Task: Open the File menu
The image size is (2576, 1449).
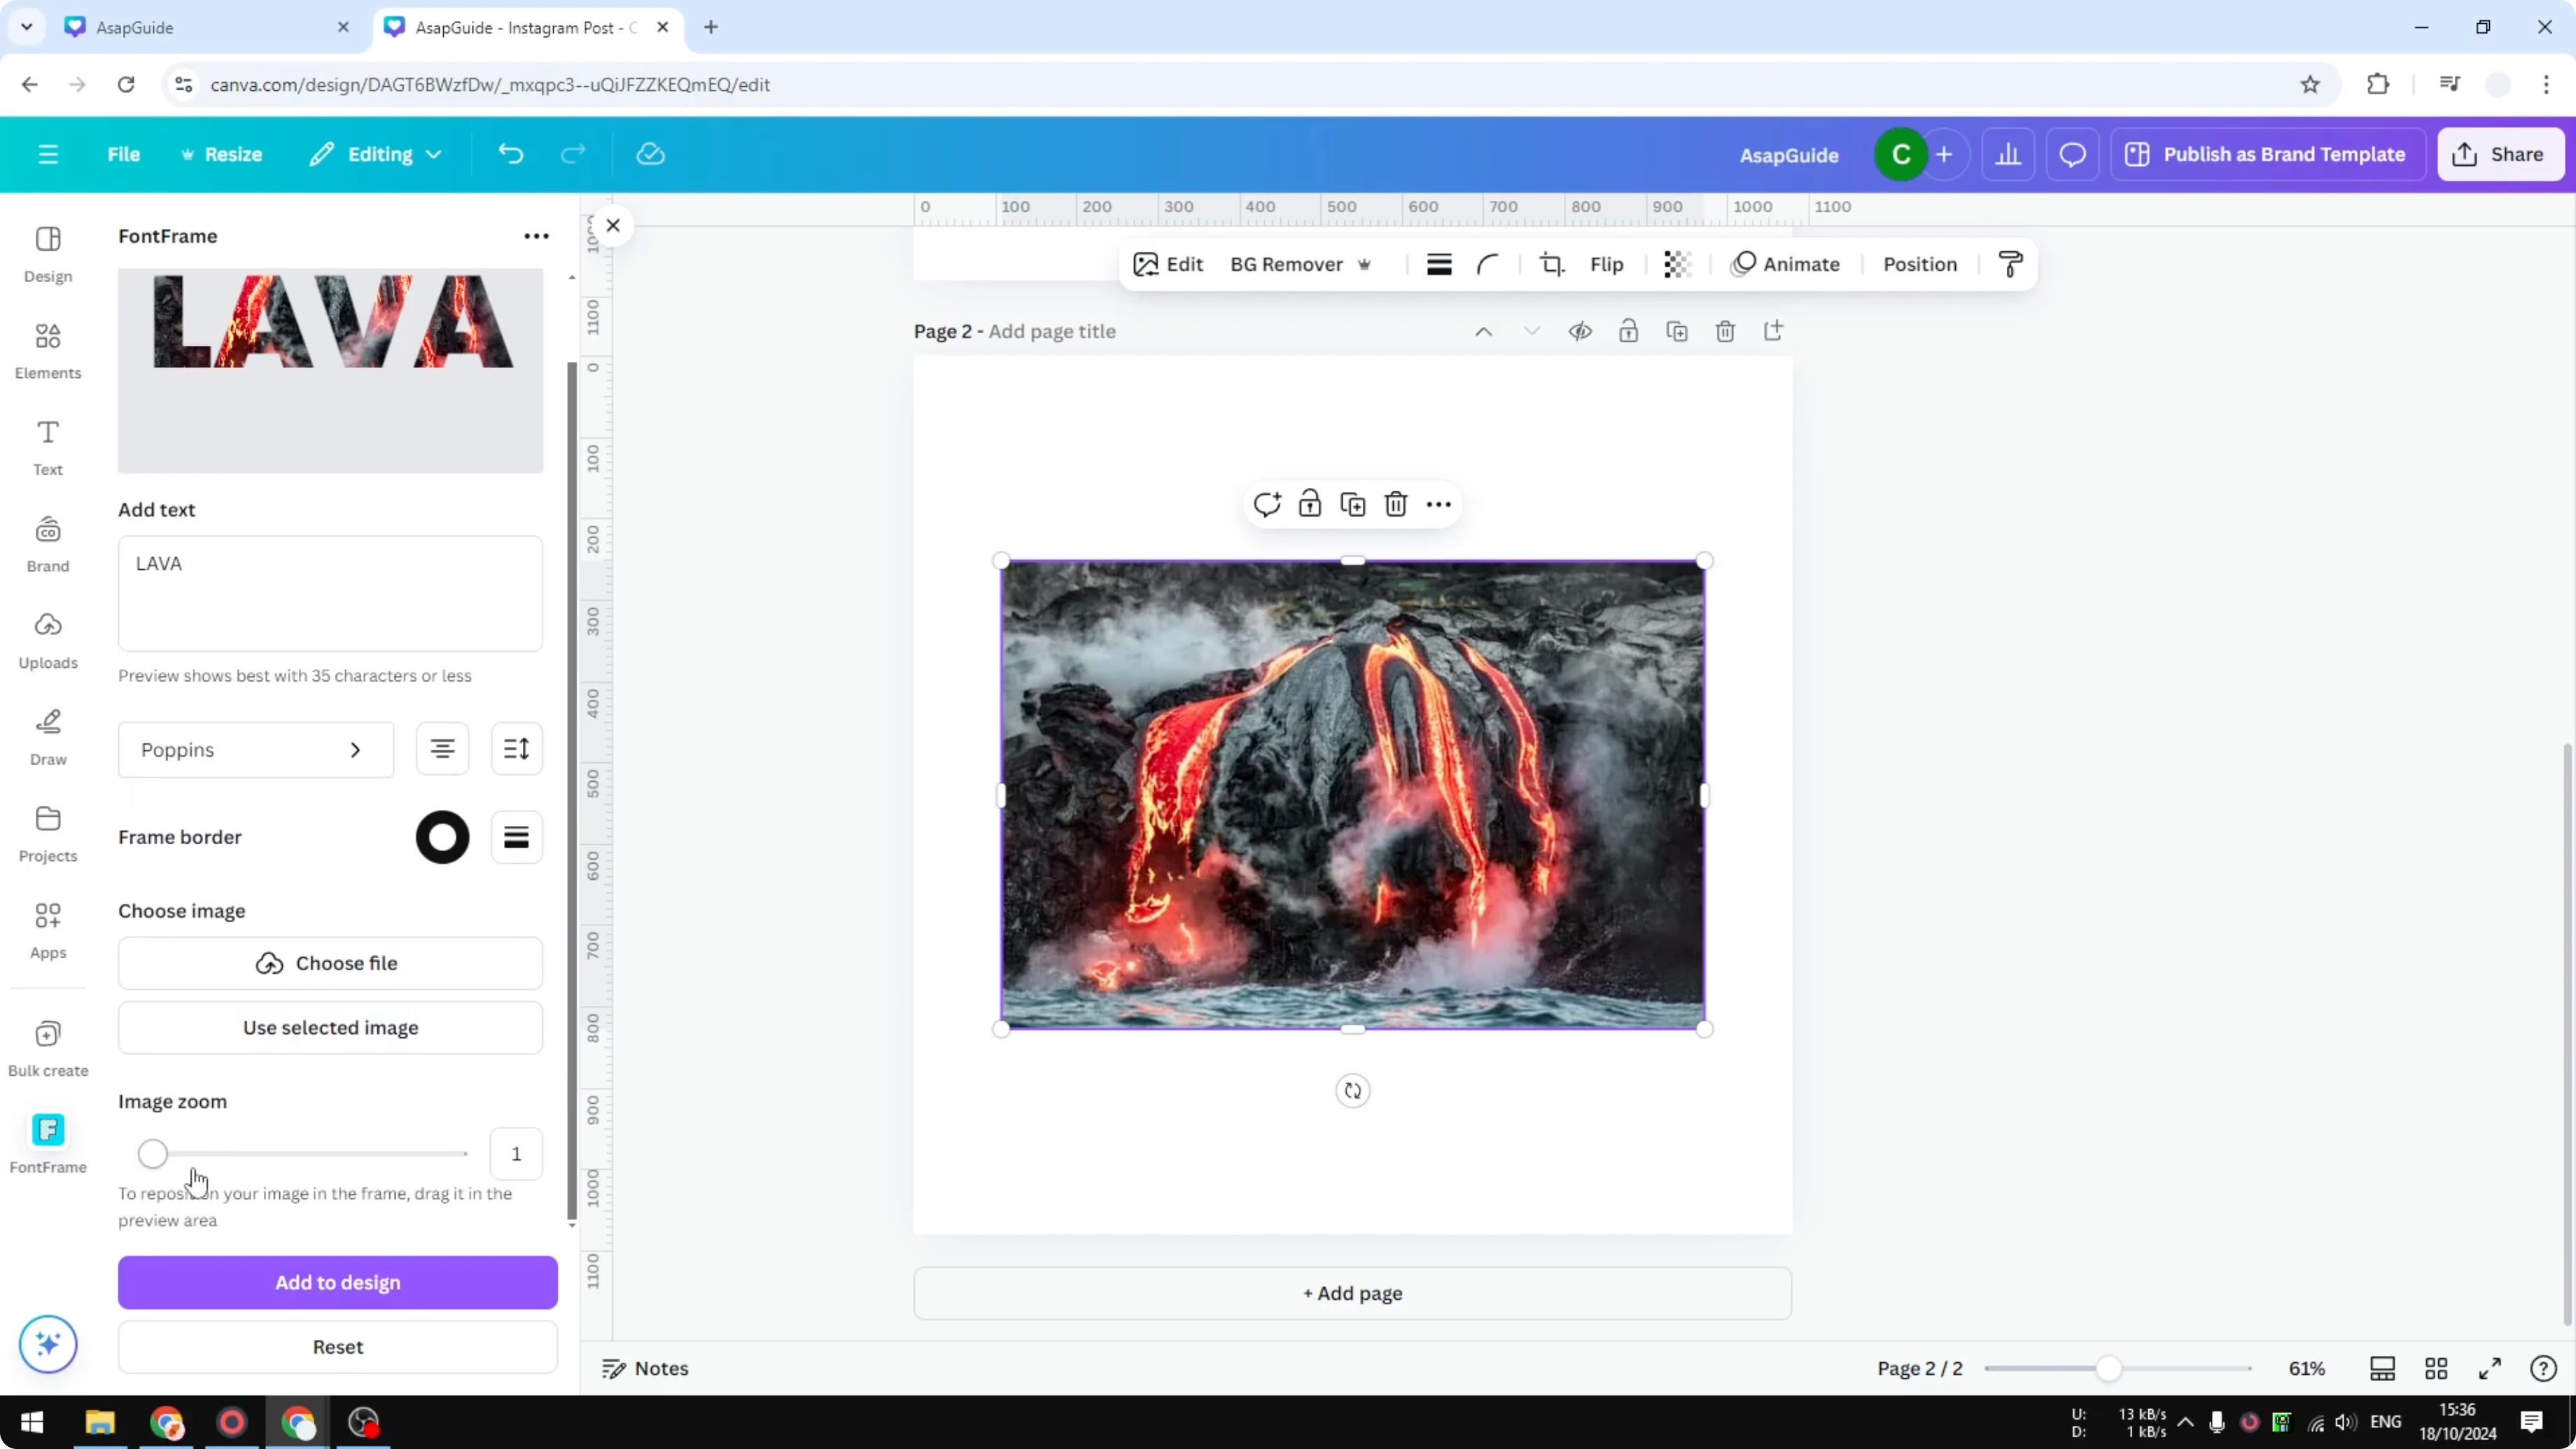Action: tap(124, 154)
